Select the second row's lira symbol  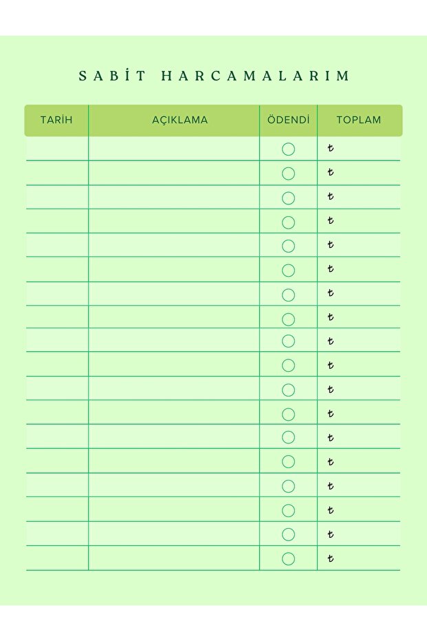[x=331, y=172]
